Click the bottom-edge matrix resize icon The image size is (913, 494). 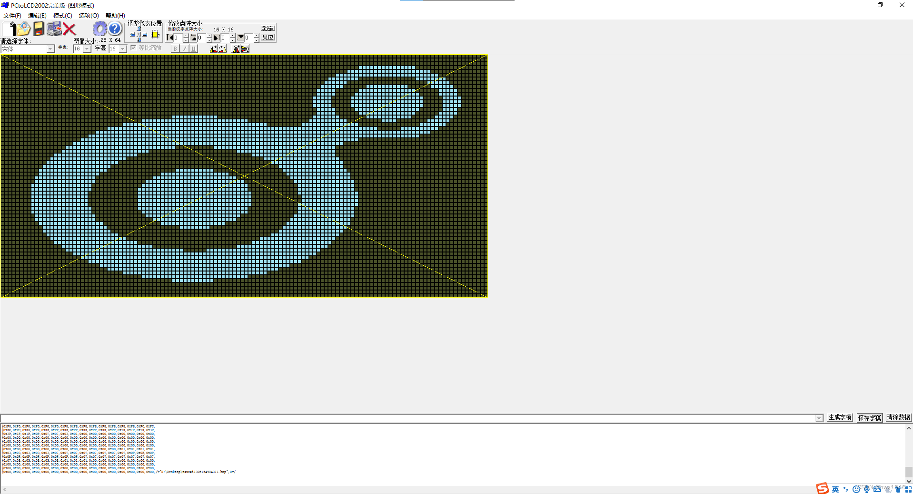pyautogui.click(x=240, y=38)
